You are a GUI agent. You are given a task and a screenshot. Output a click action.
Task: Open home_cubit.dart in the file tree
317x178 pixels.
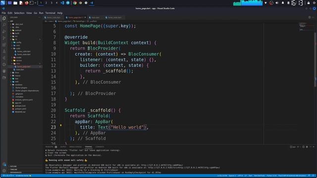click(x=25, y=51)
